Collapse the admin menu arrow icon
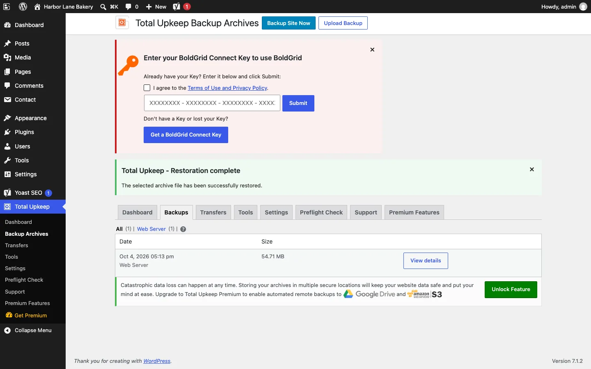591x369 pixels. [x=7, y=330]
